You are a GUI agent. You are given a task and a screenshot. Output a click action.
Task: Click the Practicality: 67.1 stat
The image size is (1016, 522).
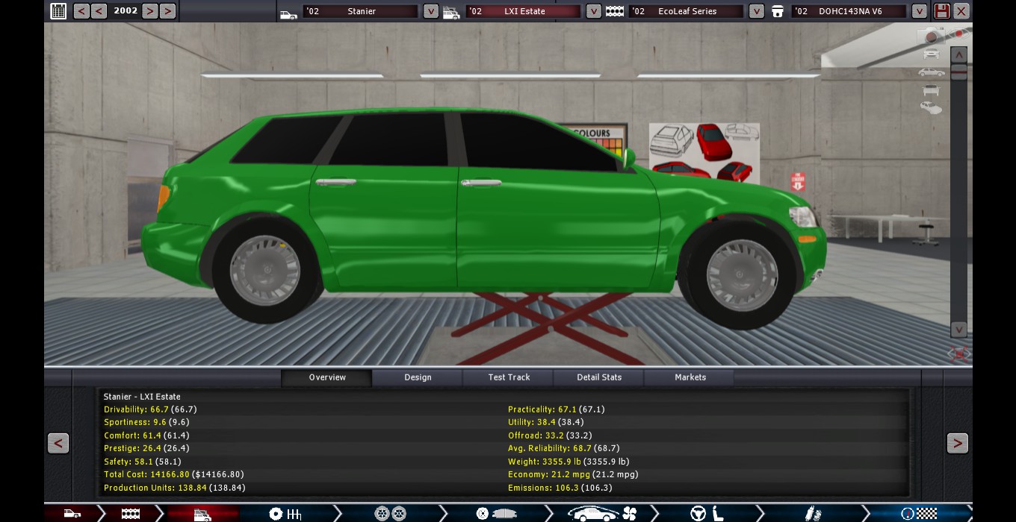click(557, 409)
